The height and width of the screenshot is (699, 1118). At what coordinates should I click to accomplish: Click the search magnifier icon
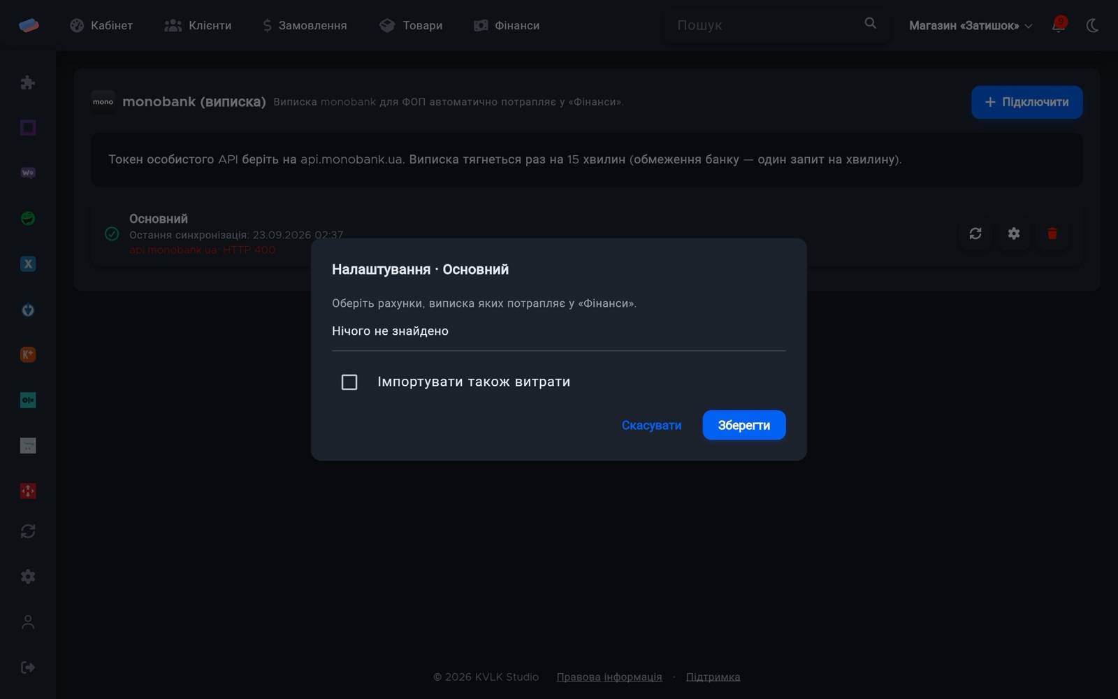coord(870,23)
